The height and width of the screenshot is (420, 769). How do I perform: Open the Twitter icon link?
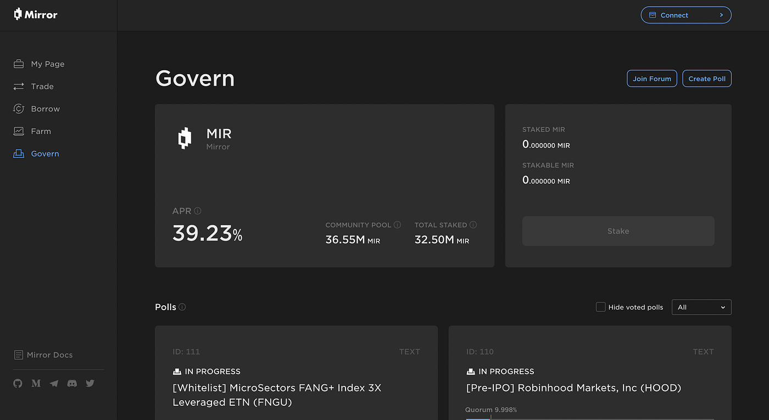pos(90,383)
